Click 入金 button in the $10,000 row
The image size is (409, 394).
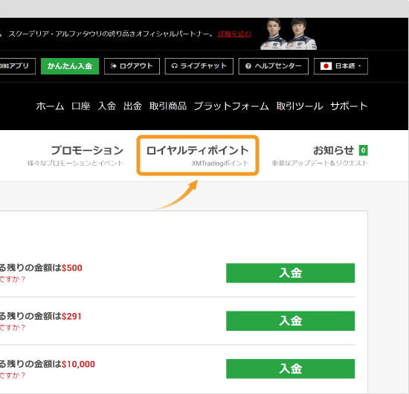[290, 369]
